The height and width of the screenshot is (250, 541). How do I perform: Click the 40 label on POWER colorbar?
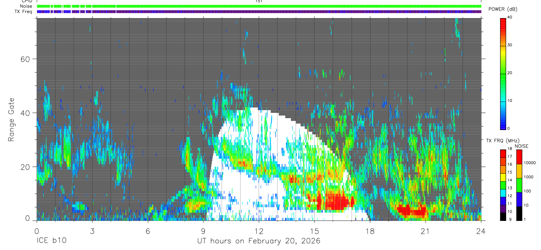tap(510, 17)
